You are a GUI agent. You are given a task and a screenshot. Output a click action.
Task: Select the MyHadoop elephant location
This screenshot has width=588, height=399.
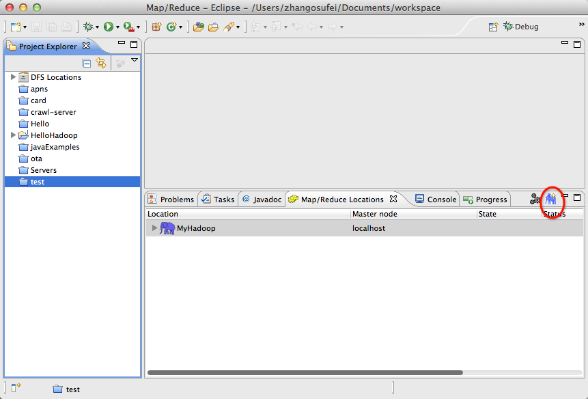pos(187,228)
